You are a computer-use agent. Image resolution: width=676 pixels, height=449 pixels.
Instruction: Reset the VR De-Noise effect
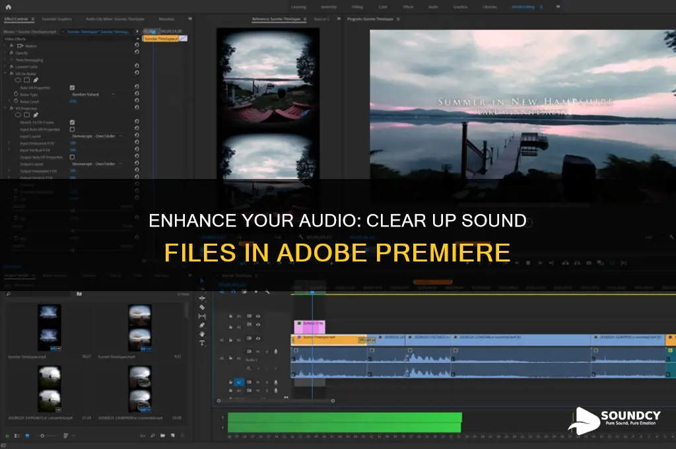(137, 73)
